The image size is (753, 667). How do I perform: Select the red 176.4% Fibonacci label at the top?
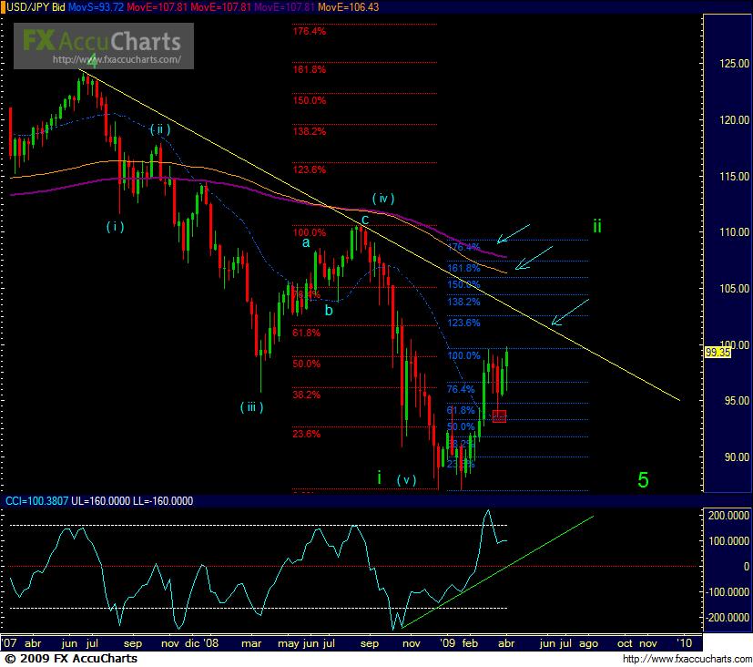(310, 31)
